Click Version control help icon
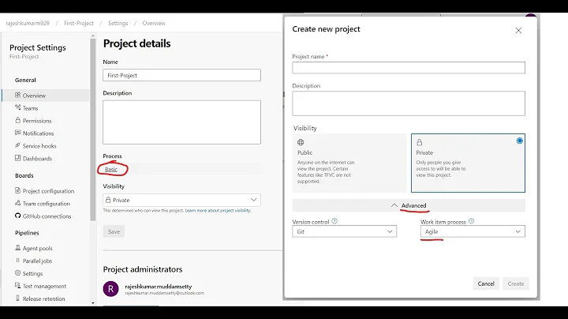This screenshot has height=319, width=568. (334, 221)
